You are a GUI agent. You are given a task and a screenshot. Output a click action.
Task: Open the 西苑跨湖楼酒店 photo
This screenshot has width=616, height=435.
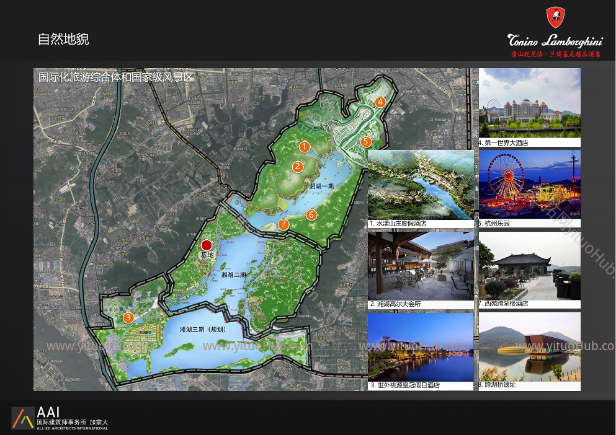(x=530, y=265)
